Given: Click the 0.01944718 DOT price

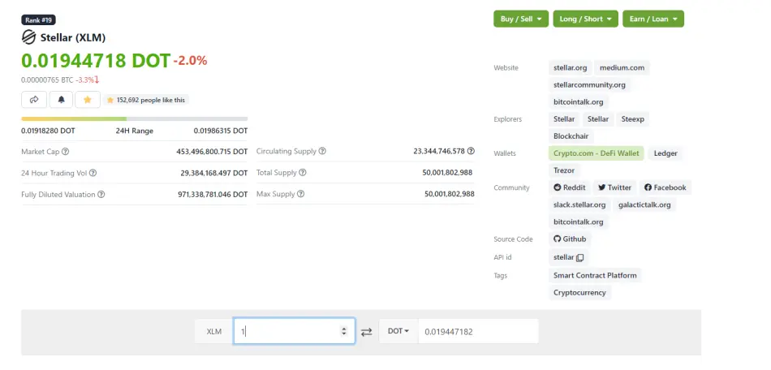Looking at the screenshot, I should 96,60.
